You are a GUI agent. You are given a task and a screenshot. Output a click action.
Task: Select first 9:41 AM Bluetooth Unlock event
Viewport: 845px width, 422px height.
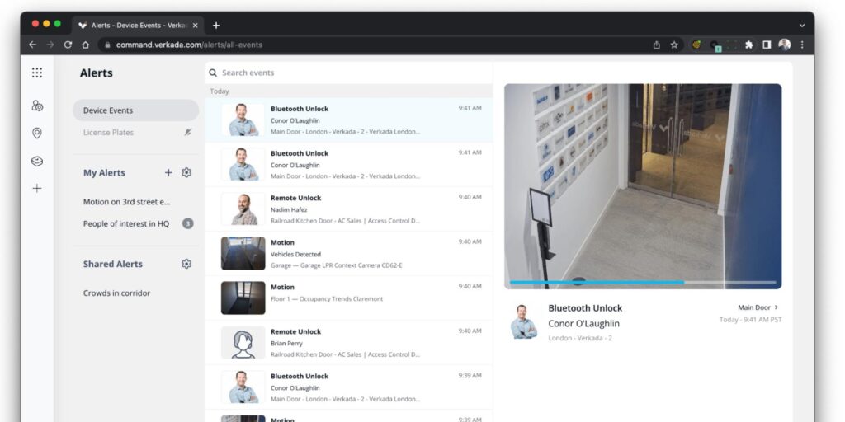348,120
